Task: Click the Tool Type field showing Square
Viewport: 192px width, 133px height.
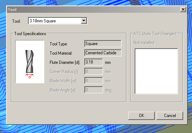Action: (x=103, y=44)
